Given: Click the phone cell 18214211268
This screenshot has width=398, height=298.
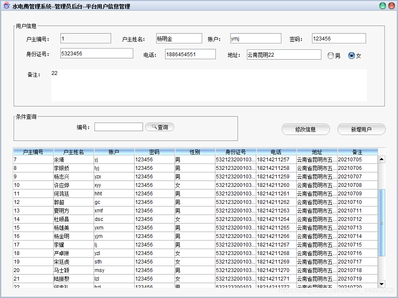Looking at the screenshot, I should click(x=276, y=253).
